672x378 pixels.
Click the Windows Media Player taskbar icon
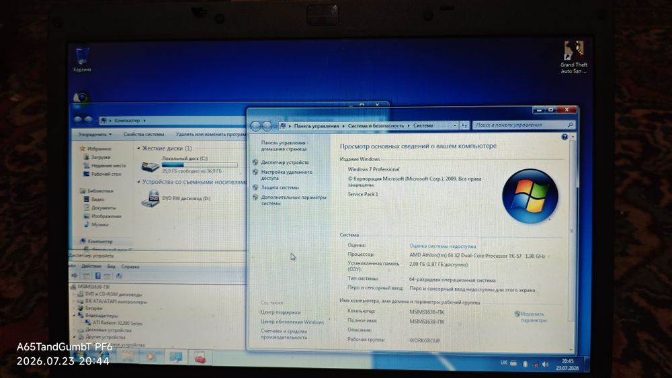(x=151, y=356)
